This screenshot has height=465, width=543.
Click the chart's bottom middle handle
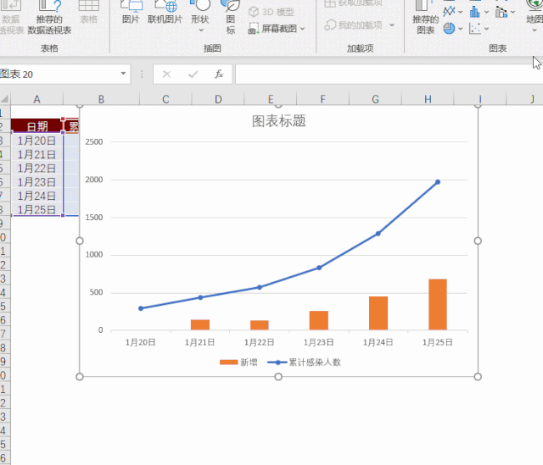coord(278,377)
